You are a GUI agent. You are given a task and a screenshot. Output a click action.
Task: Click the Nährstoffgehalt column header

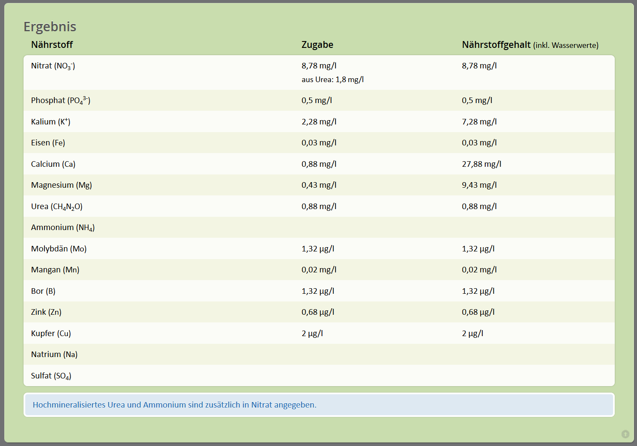530,45
